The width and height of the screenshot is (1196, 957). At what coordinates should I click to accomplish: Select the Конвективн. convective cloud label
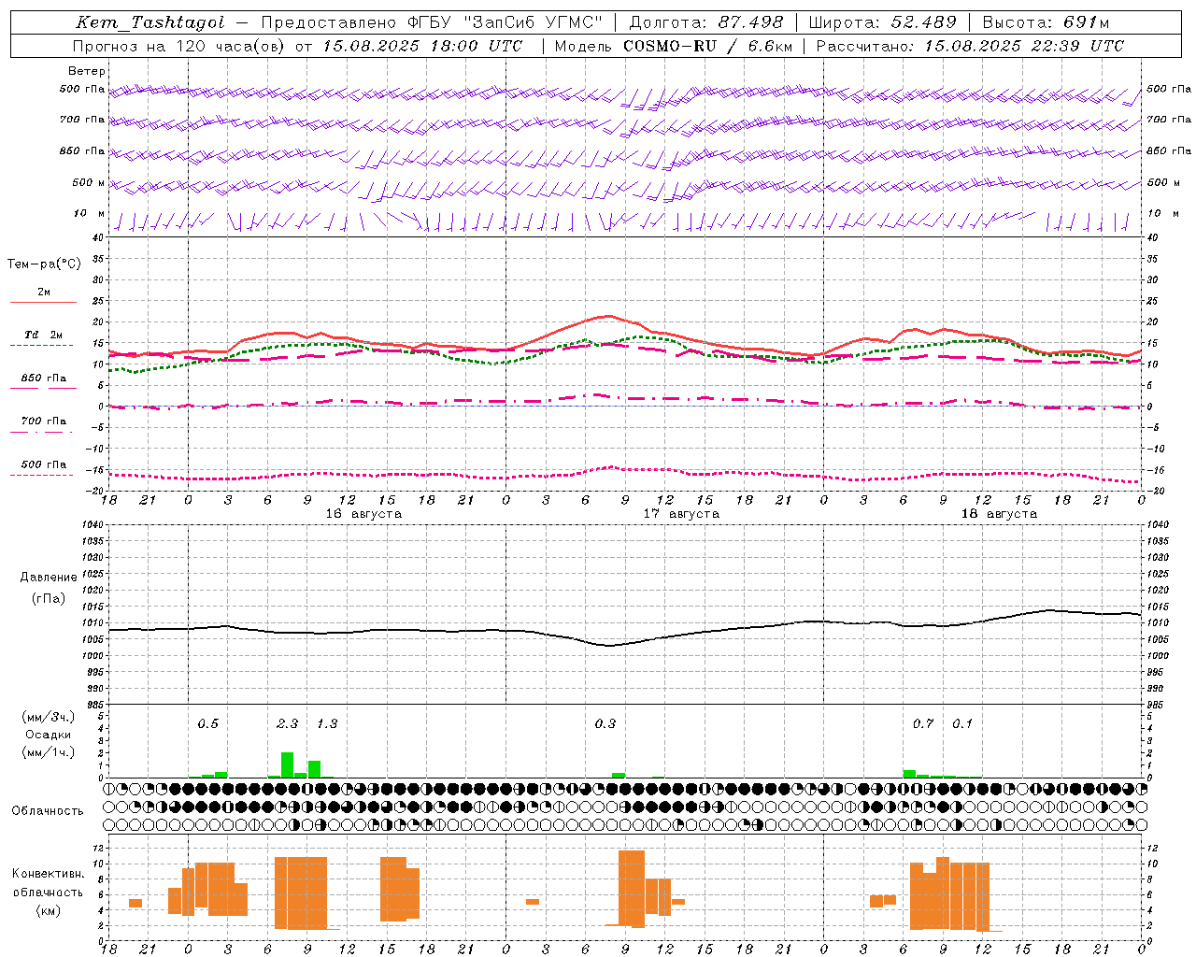pyautogui.click(x=48, y=874)
